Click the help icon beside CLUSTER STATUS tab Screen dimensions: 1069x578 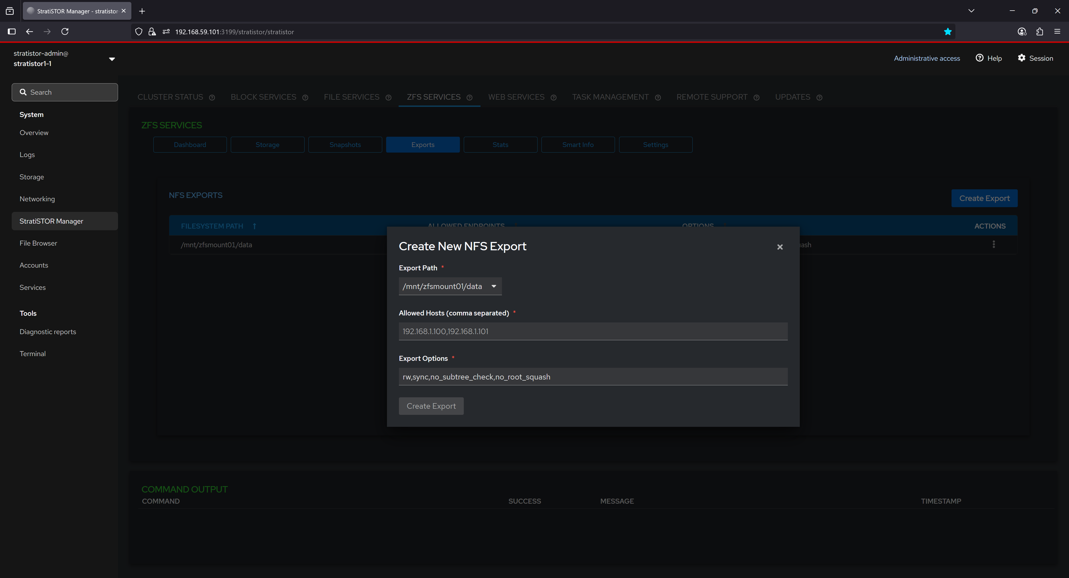[212, 97]
